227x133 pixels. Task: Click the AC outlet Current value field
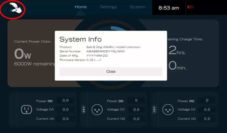(x=66, y=119)
